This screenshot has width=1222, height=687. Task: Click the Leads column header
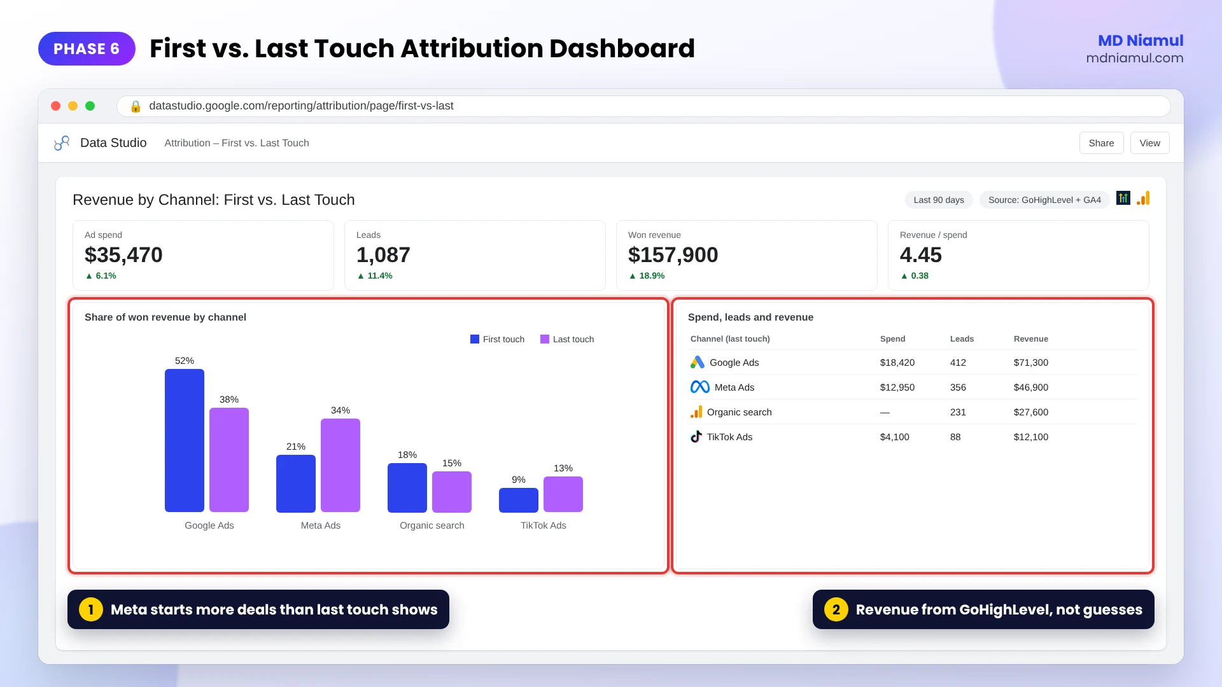[962, 339]
